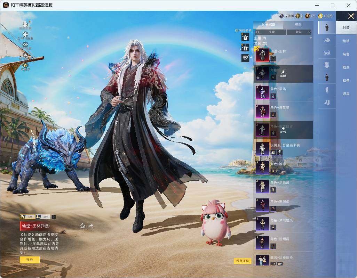Screen dimensions: 357x278
Task: Click the top-left avatar icon with red dot
Action: click(x=25, y=24)
